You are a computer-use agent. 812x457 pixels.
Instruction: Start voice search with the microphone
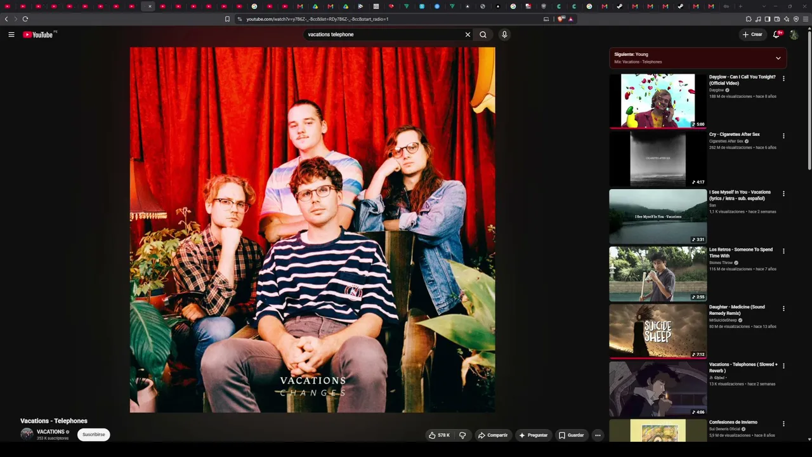pyautogui.click(x=504, y=34)
